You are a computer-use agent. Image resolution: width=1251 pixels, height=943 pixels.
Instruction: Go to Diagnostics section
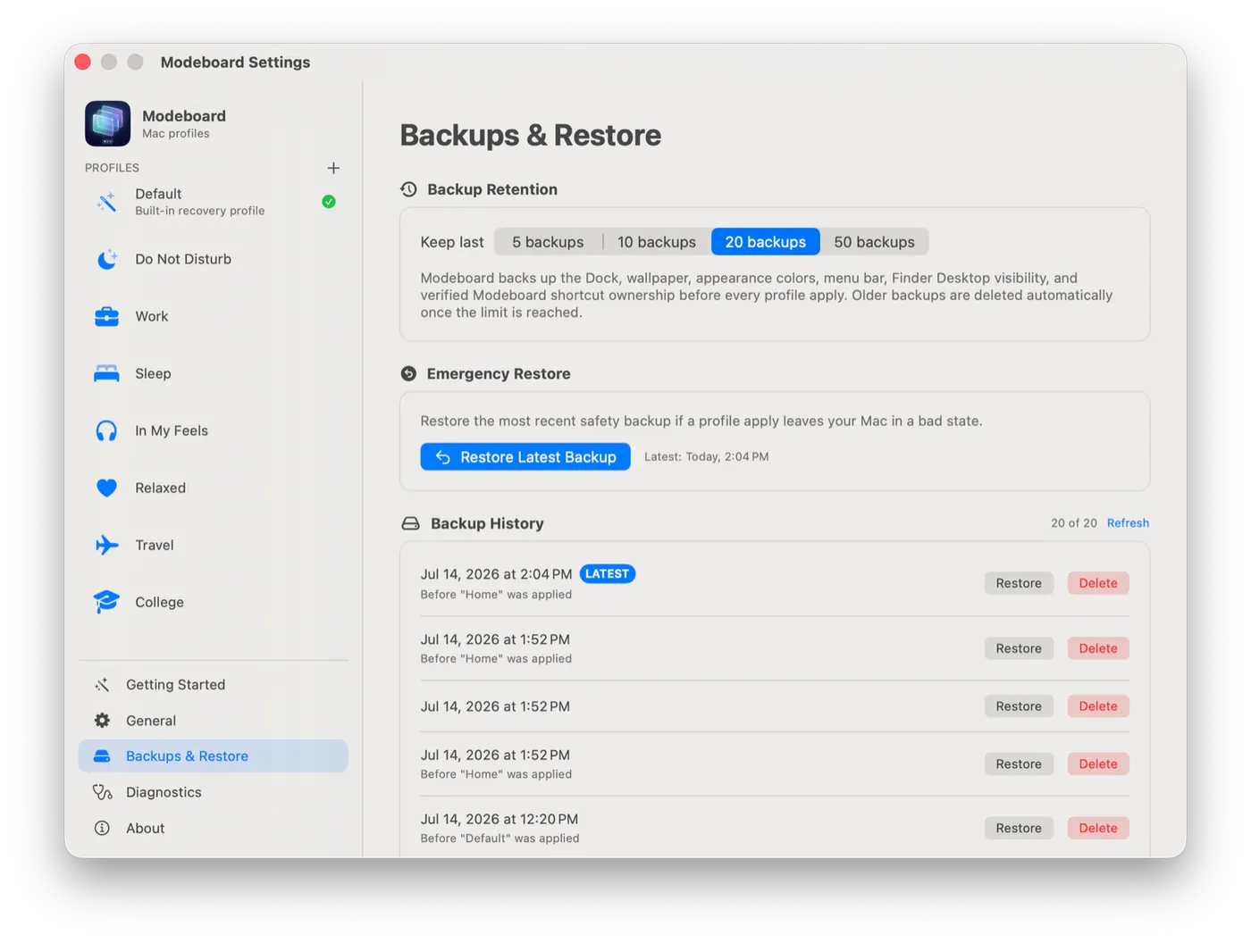[213, 792]
